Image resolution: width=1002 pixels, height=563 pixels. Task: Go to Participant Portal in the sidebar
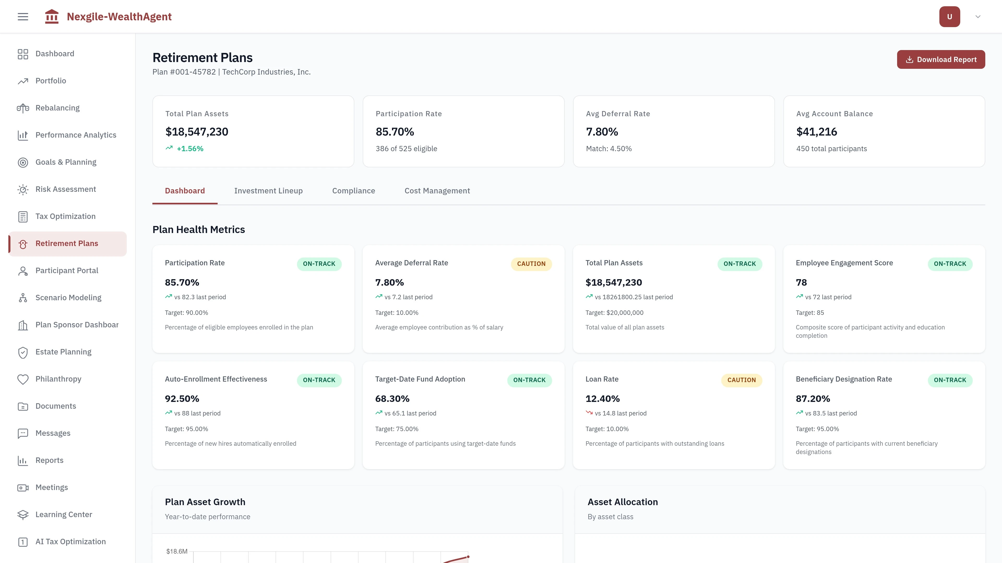click(x=67, y=271)
